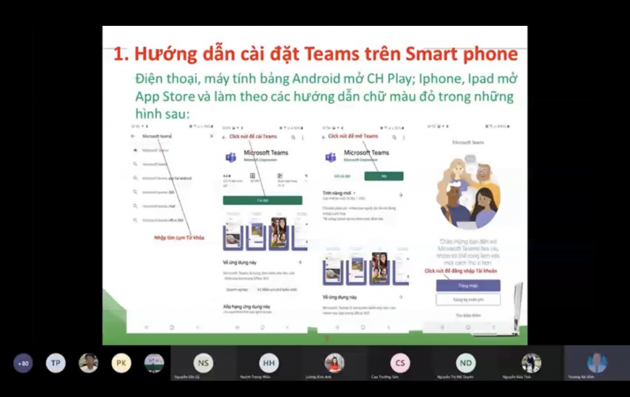Screen dimensions: 630x397
Task: Select the TP participant avatar
Action: click(x=55, y=363)
